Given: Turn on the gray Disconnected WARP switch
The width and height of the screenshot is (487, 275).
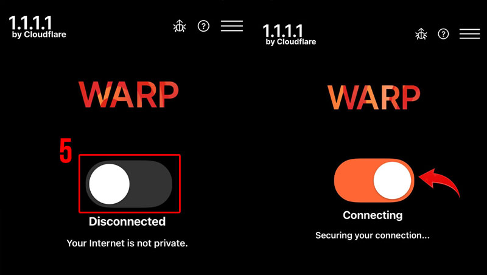Looking at the screenshot, I should coord(129,184).
